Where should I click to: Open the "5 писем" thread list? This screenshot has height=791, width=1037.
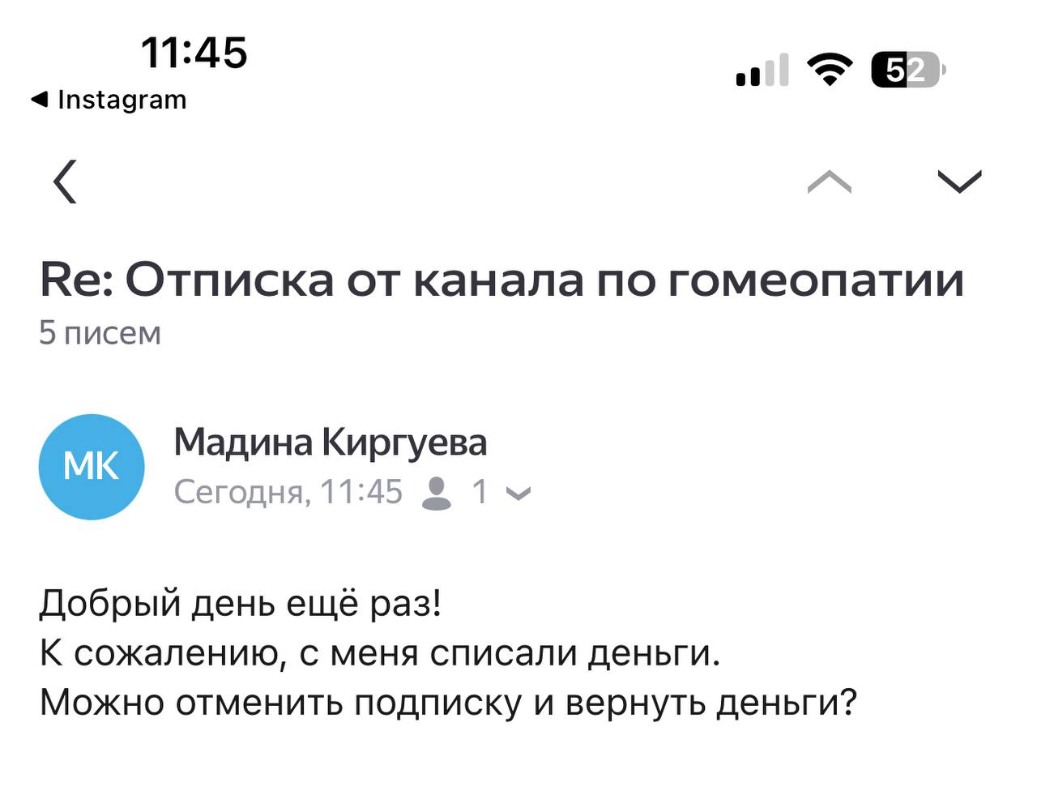100,333
